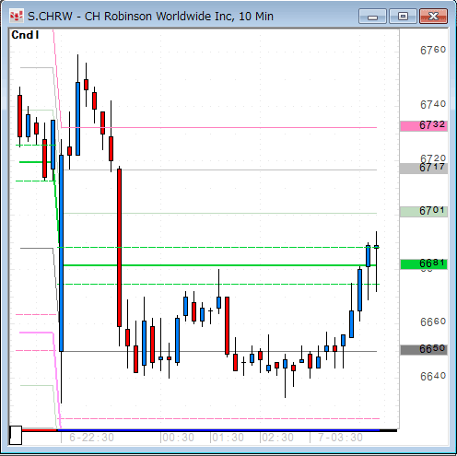Screen dimensions: 457x456
Task: Click the dark gray 6650 price label
Action: (424, 349)
